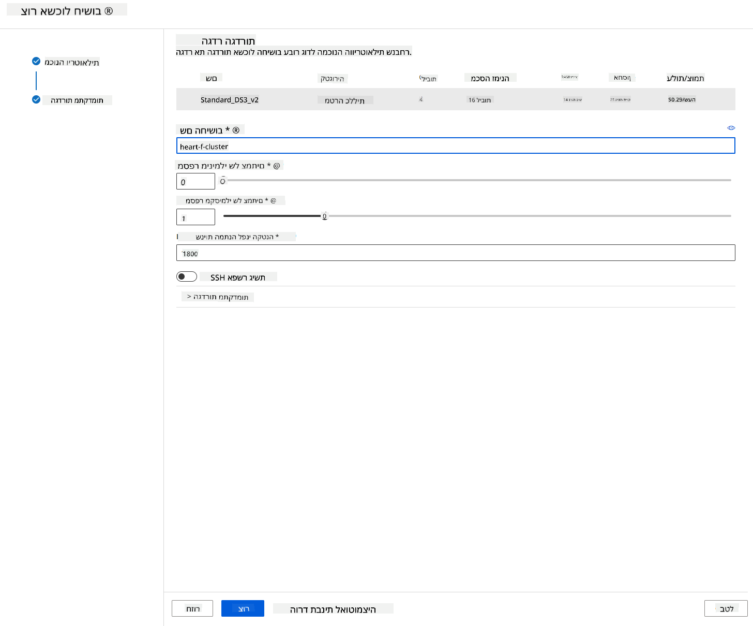
Task: Click the minimum nodes number box showing 0
Action: click(195, 181)
